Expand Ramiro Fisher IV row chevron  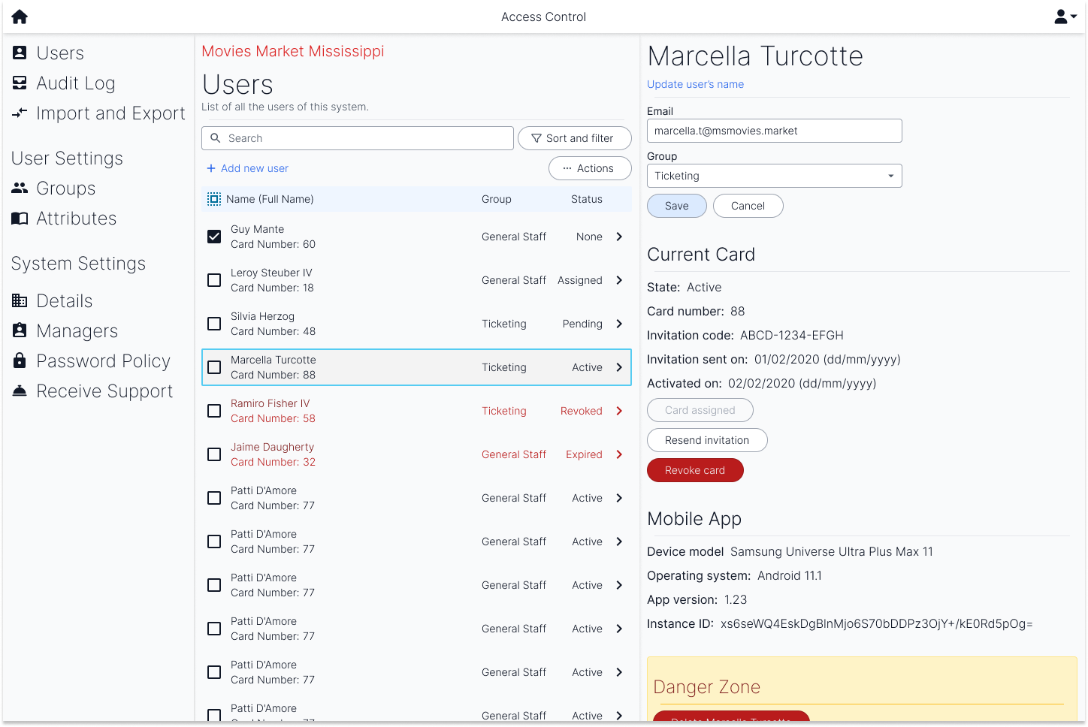tap(619, 411)
